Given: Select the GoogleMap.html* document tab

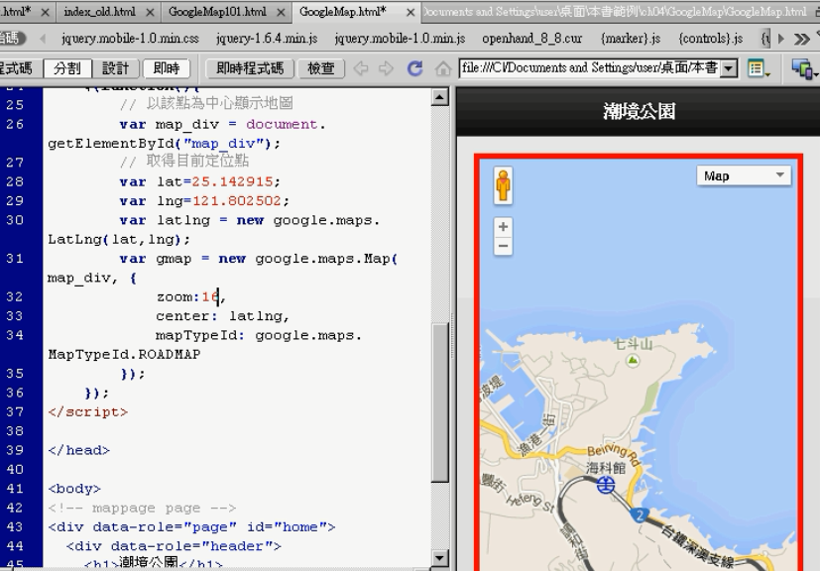Looking at the screenshot, I should click(x=342, y=12).
